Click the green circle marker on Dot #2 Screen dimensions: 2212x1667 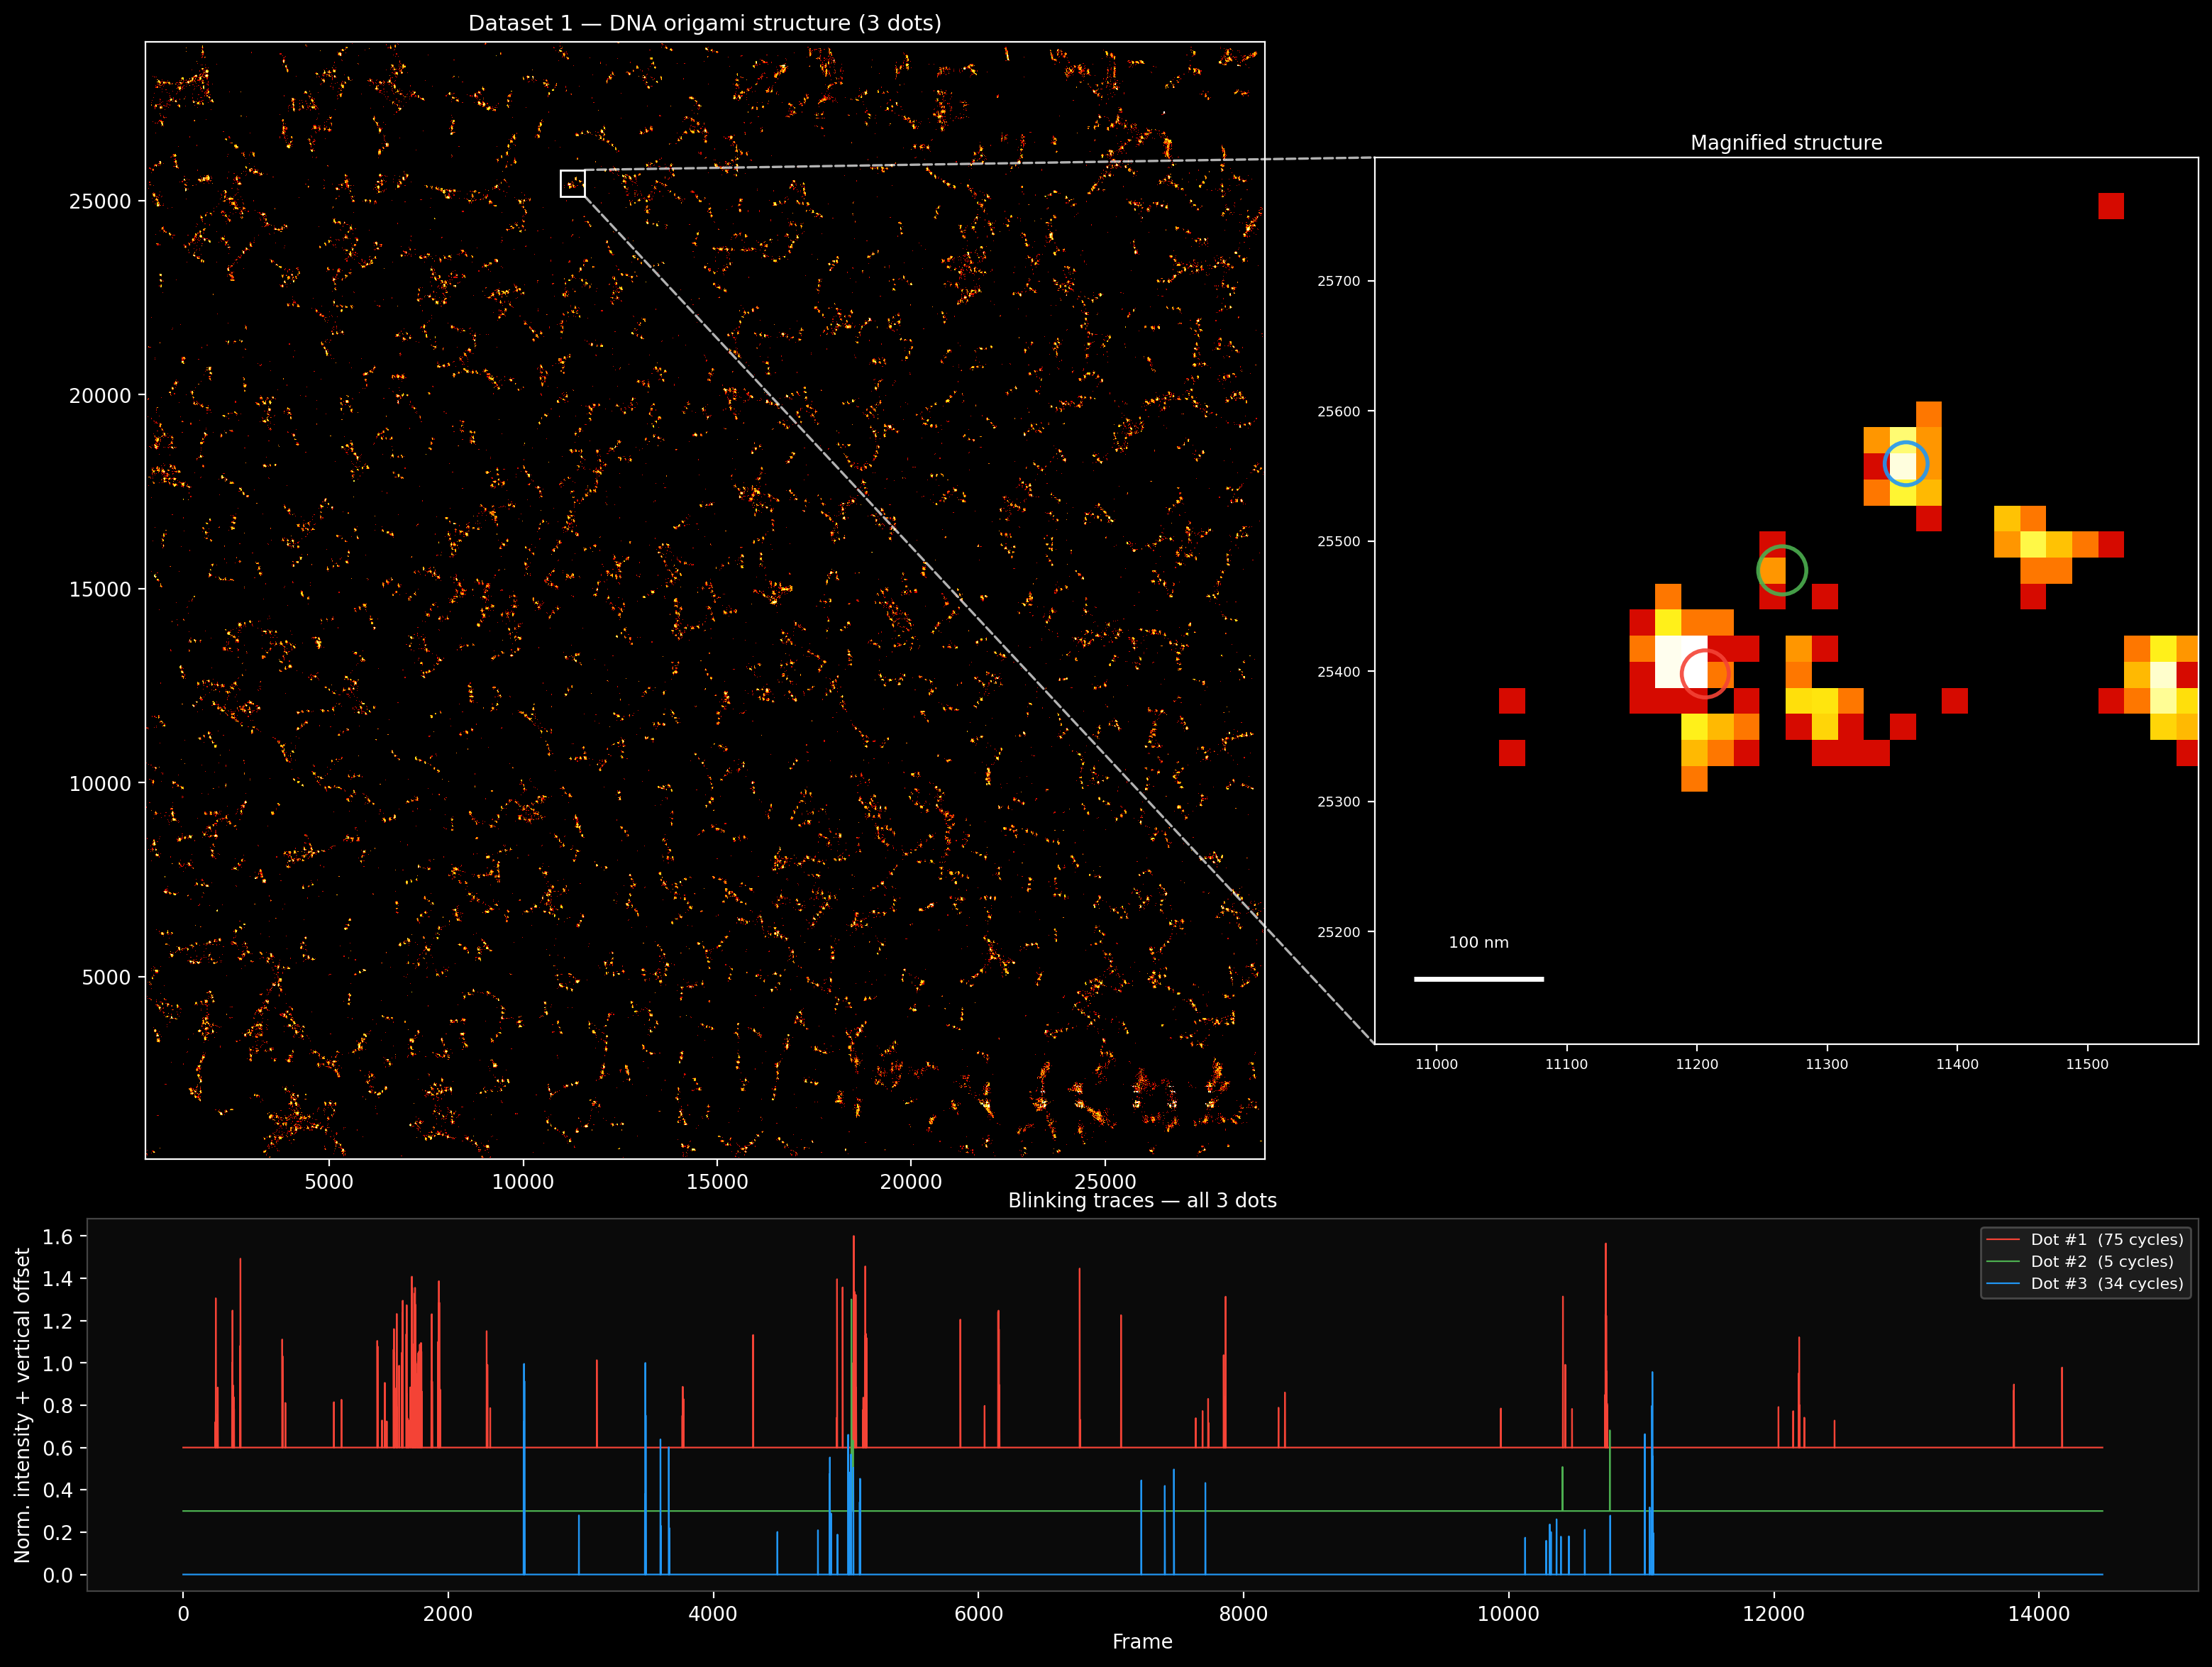[x=1781, y=570]
